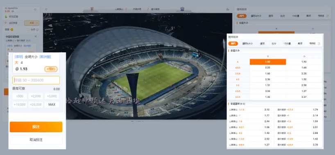Viewport: 335px width, 155px height.
Task: Toggle the balance visibility eye icon
Action: point(13,11)
